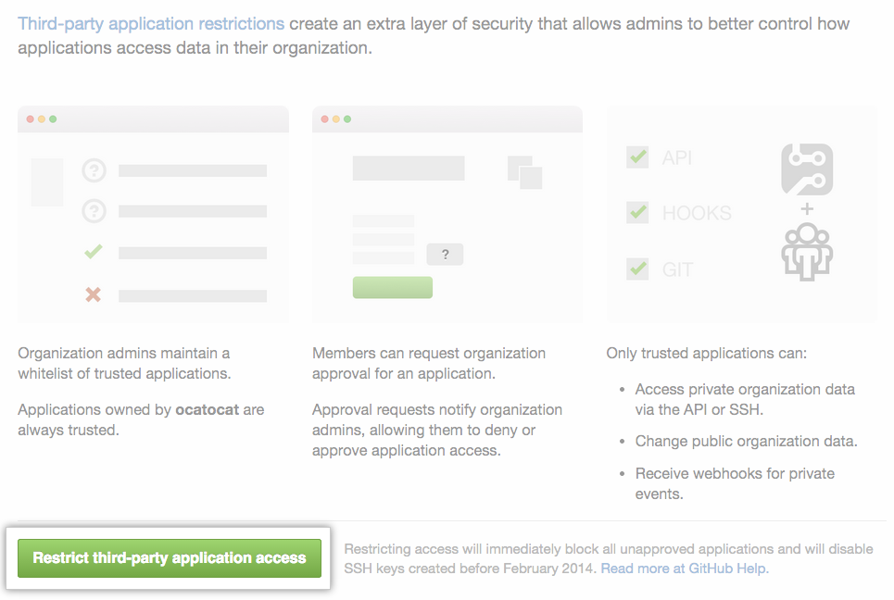Open Read more at GitHub Help link
The height and width of the screenshot is (600, 894).
coord(685,569)
